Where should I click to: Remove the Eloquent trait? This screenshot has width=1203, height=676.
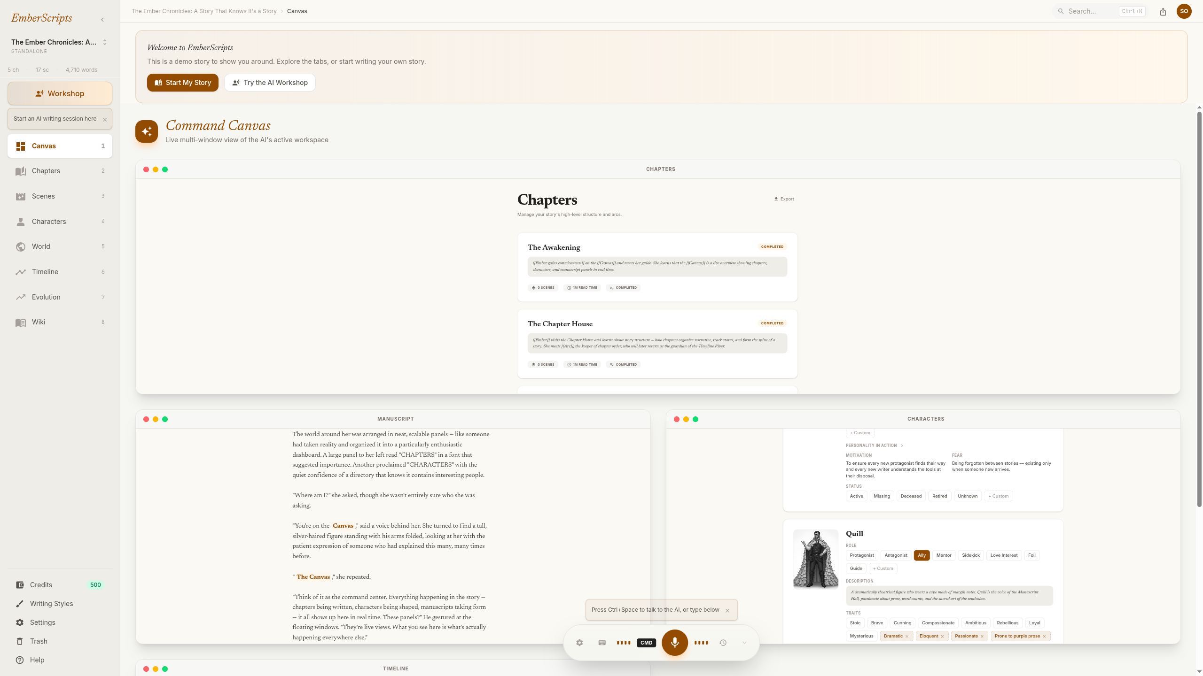(x=942, y=637)
